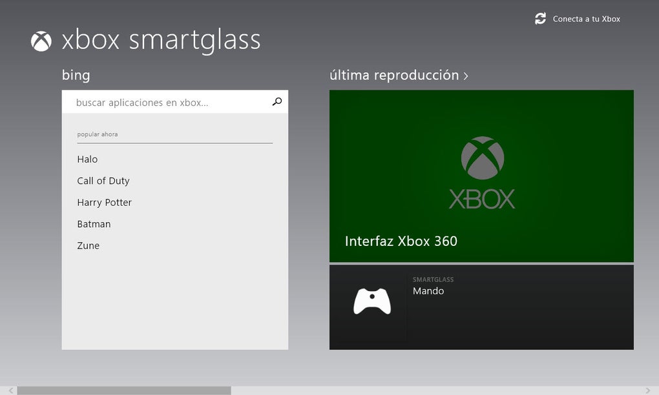Click the scrollbar right arrow

[647, 390]
